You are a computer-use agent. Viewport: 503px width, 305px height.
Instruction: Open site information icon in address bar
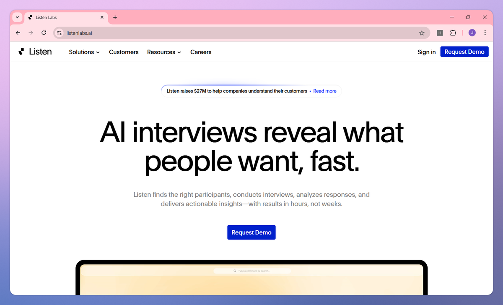pos(59,33)
